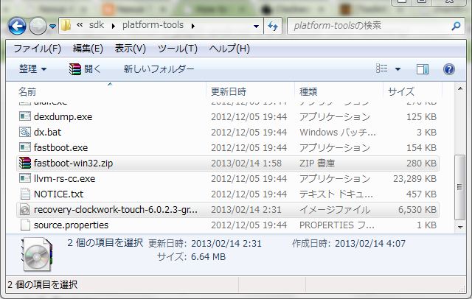Select the NOTICE.txt document icon
Image resolution: width=472 pixels, height=299 pixels.
coord(25,194)
